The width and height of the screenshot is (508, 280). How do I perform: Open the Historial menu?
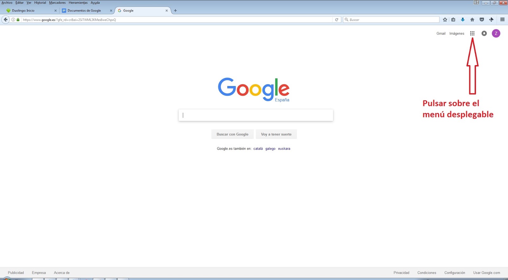click(40, 3)
